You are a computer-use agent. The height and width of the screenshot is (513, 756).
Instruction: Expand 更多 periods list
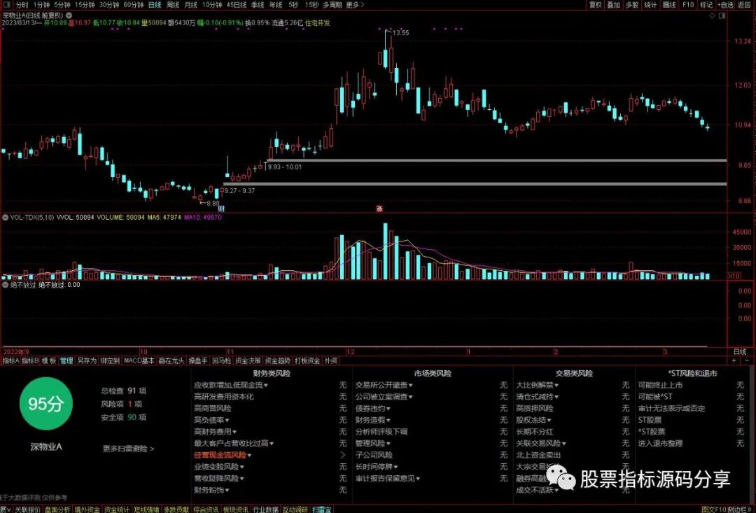tap(355, 5)
